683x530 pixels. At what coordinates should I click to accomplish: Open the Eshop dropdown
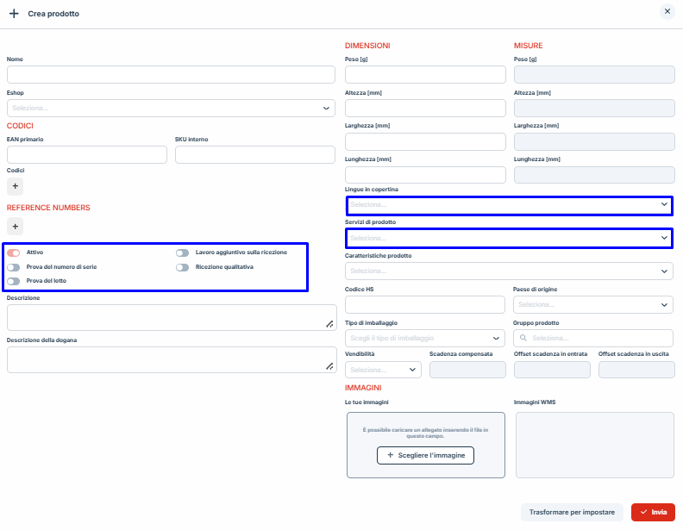pos(171,108)
